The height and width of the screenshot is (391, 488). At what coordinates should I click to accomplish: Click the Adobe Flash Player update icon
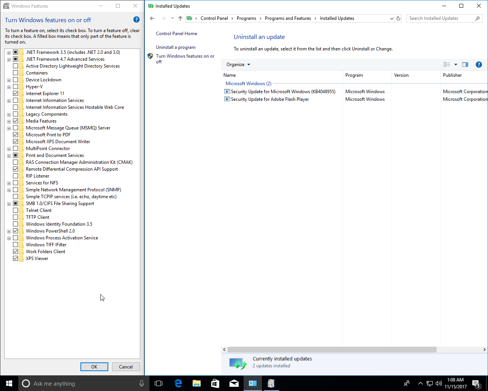point(227,99)
